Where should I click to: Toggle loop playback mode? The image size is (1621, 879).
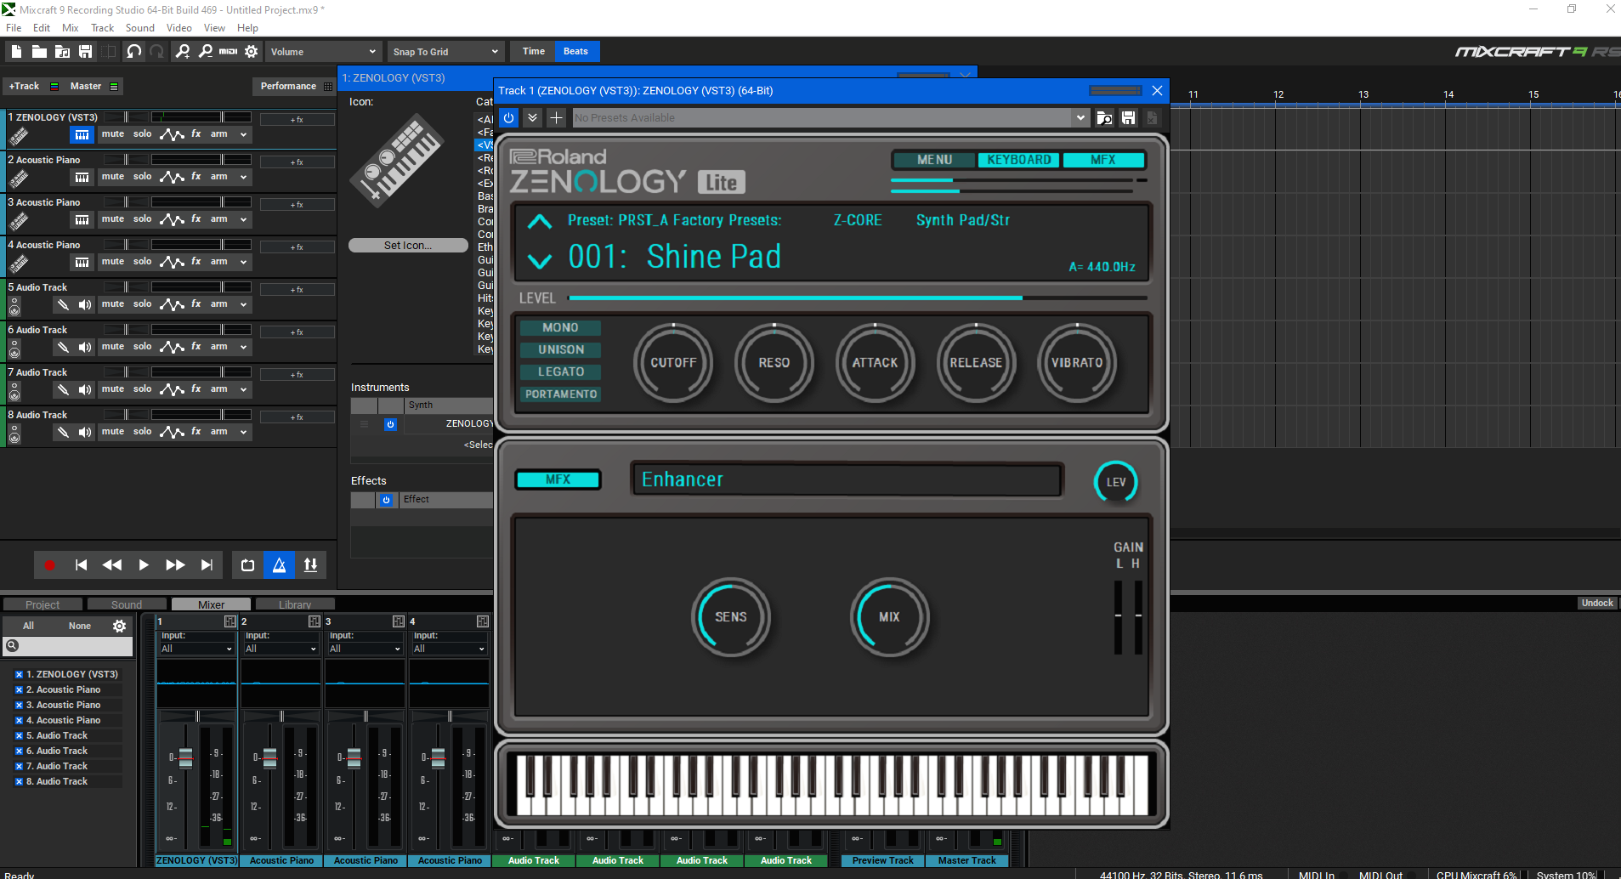pyautogui.click(x=247, y=564)
